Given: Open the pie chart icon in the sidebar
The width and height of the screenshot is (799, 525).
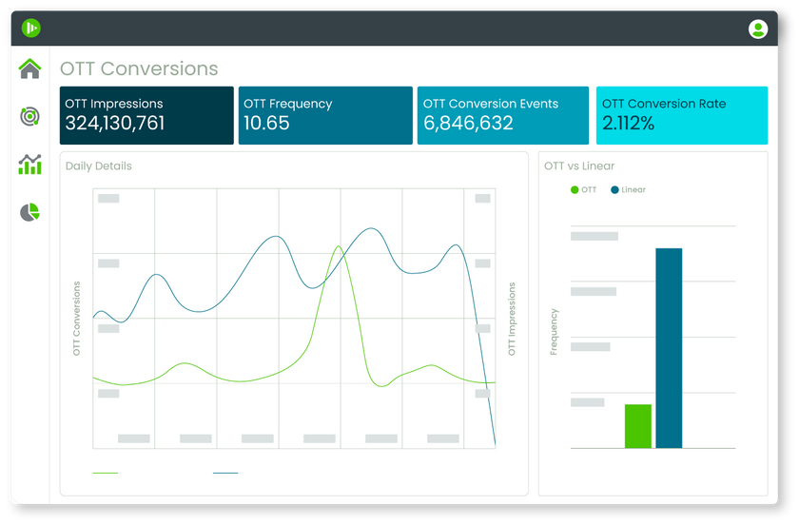Looking at the screenshot, I should click(x=30, y=212).
